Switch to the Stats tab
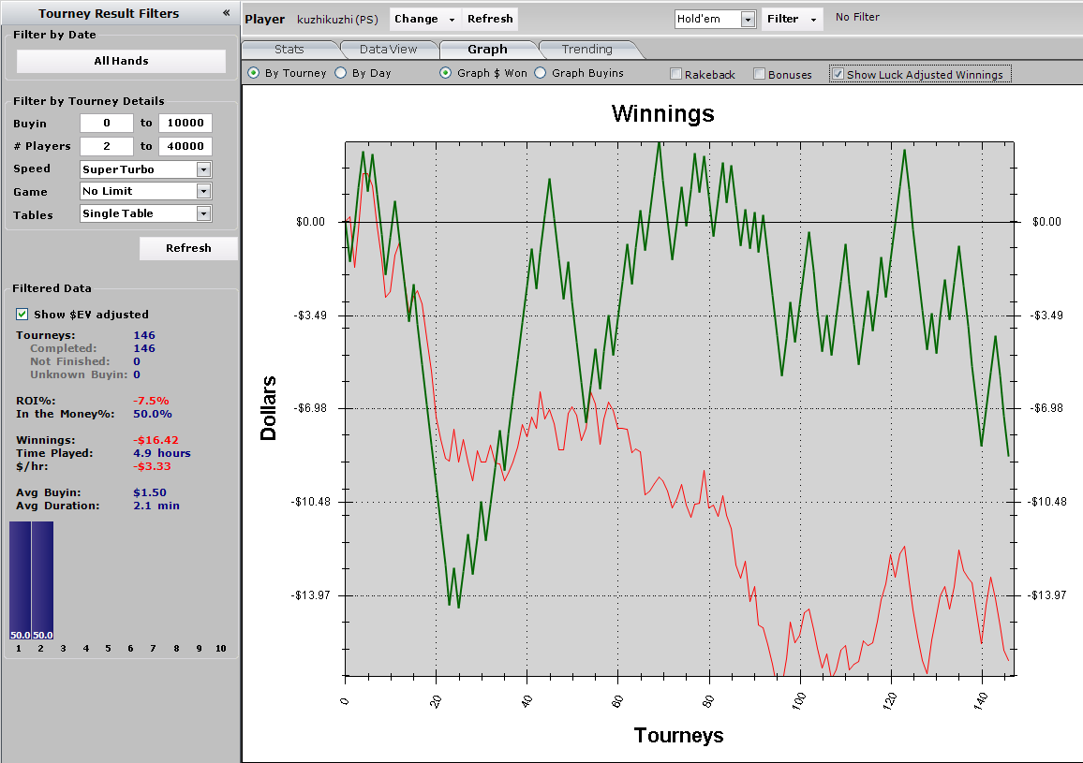 pos(289,50)
